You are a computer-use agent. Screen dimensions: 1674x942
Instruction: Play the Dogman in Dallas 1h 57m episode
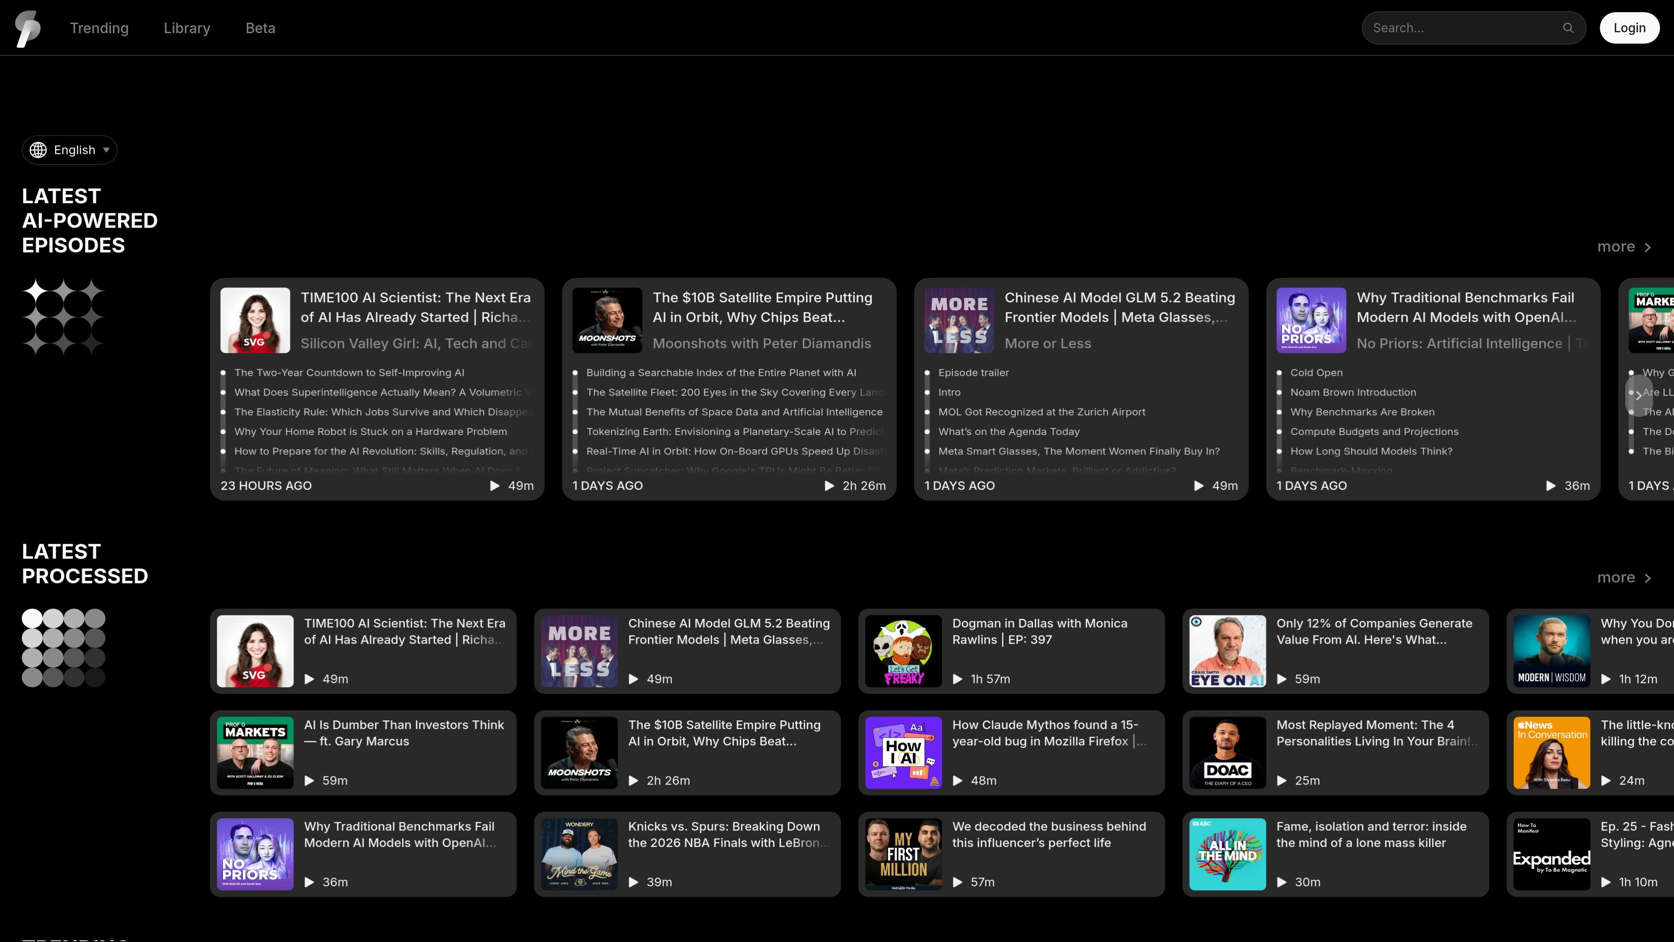[x=957, y=679]
